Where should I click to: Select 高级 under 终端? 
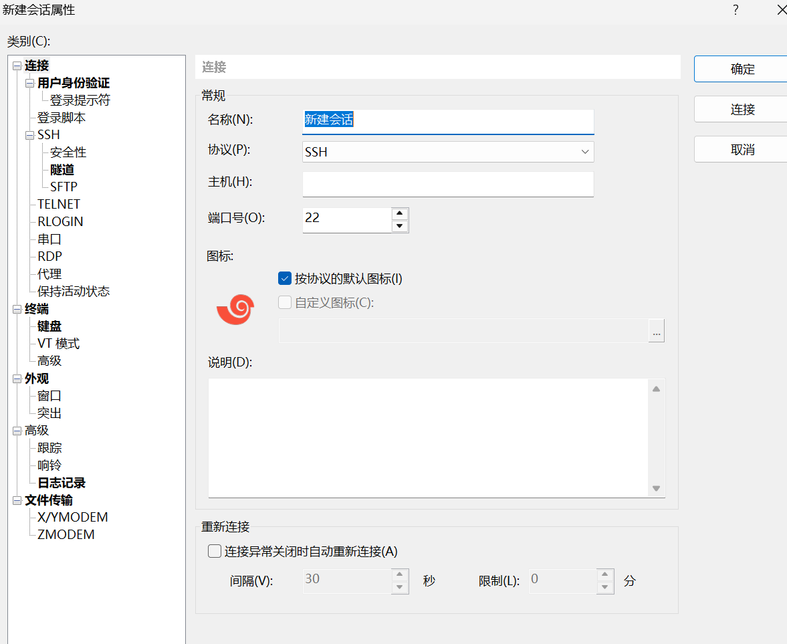point(49,360)
